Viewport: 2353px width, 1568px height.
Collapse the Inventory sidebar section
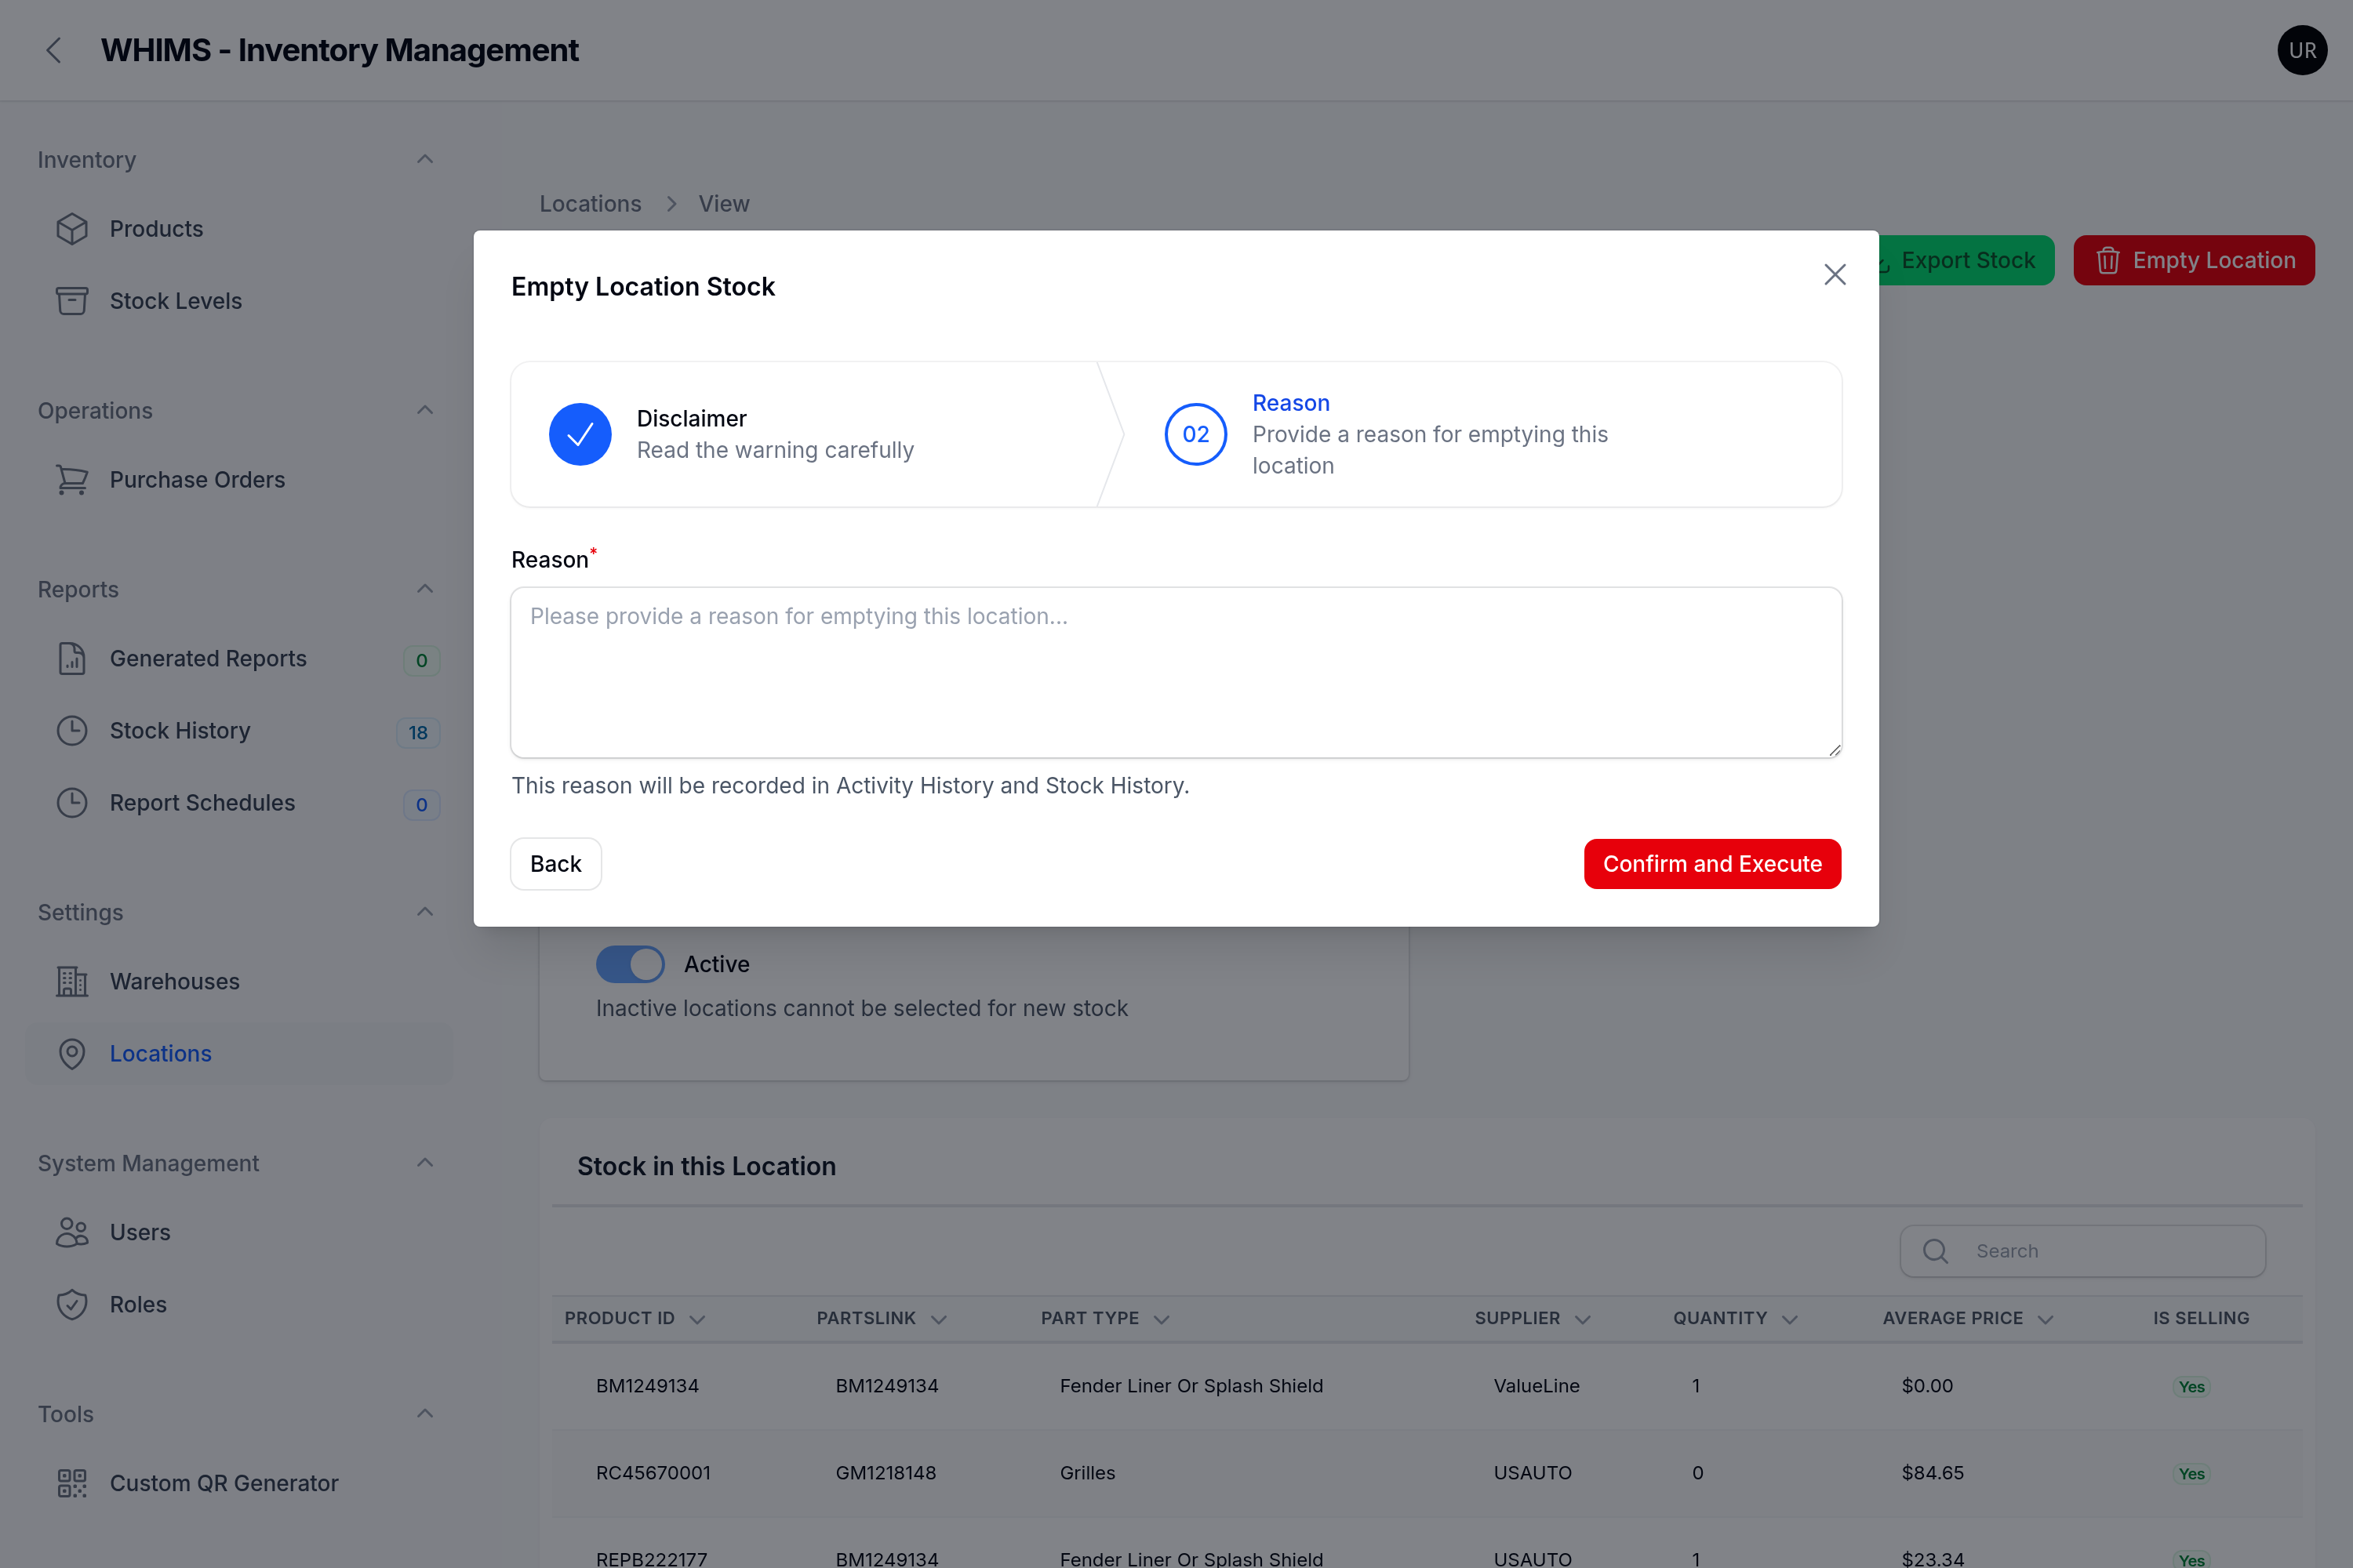tap(424, 160)
